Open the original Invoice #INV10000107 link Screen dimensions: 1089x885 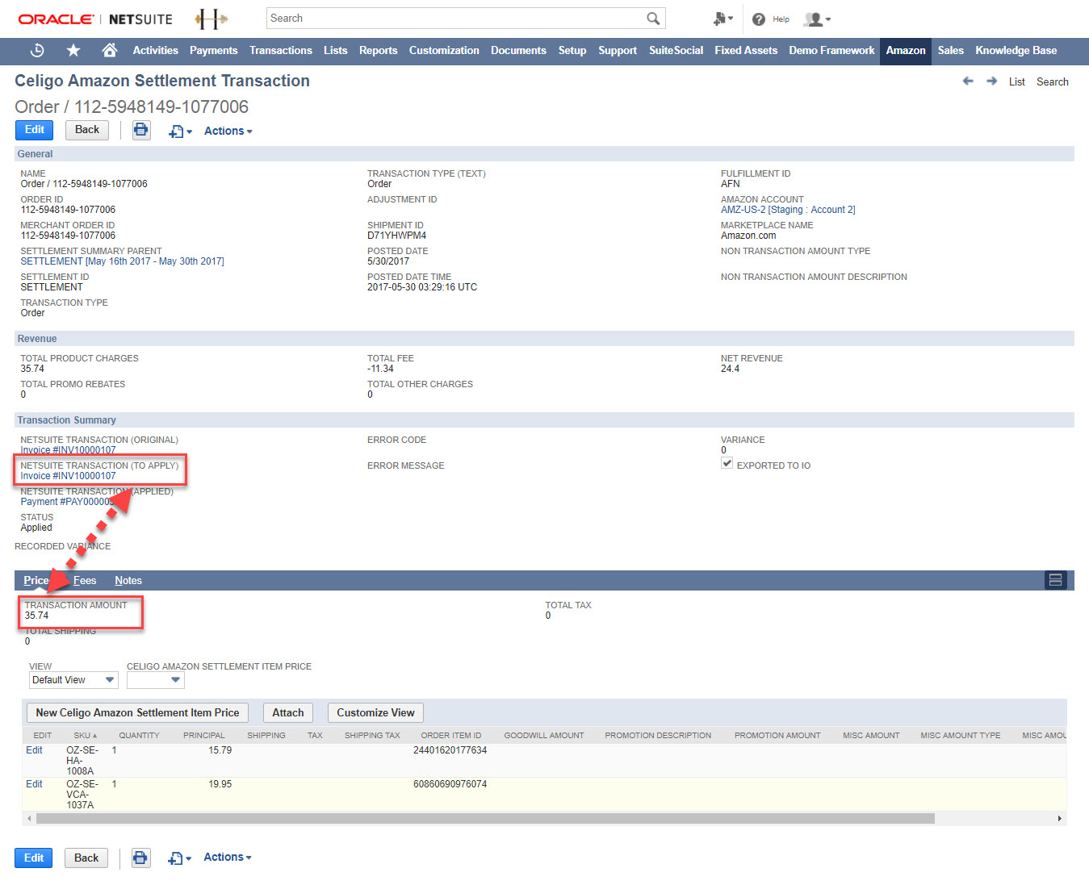point(68,450)
